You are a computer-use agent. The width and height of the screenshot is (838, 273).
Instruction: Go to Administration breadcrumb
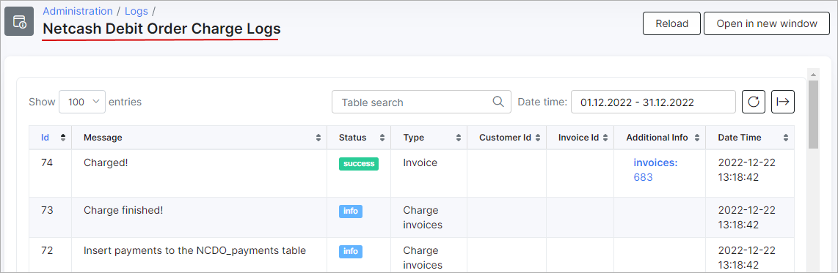(78, 11)
